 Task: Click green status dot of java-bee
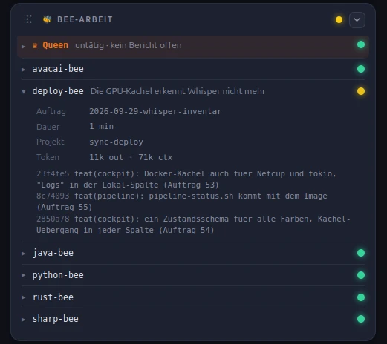click(361, 253)
